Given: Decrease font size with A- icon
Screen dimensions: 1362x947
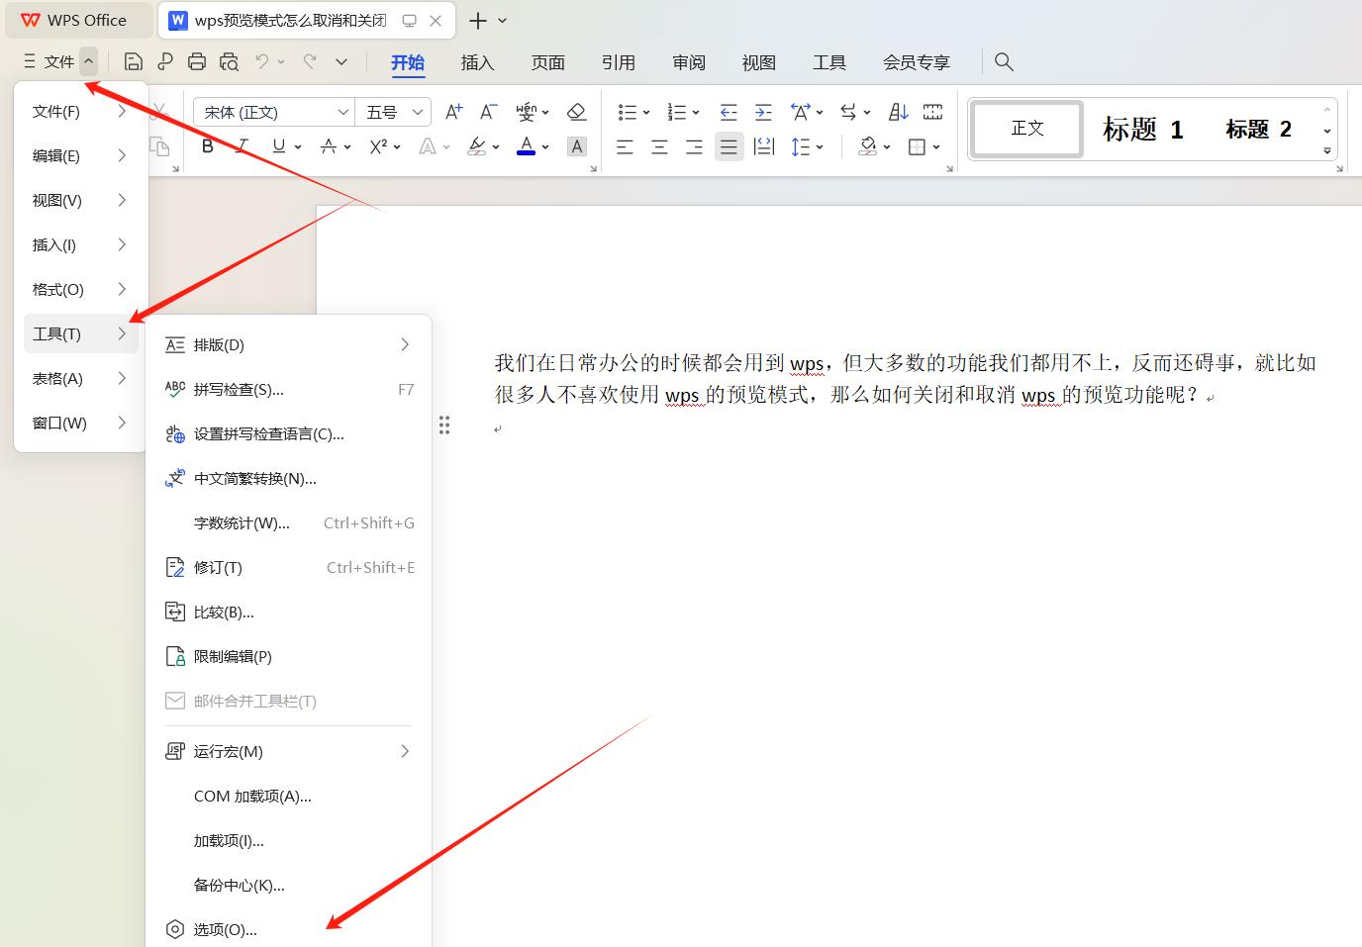Looking at the screenshot, I should click(487, 112).
